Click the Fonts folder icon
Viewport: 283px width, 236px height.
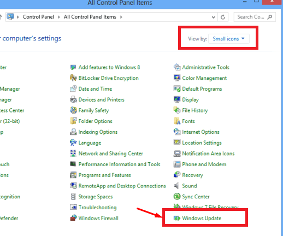pyautogui.click(x=177, y=121)
